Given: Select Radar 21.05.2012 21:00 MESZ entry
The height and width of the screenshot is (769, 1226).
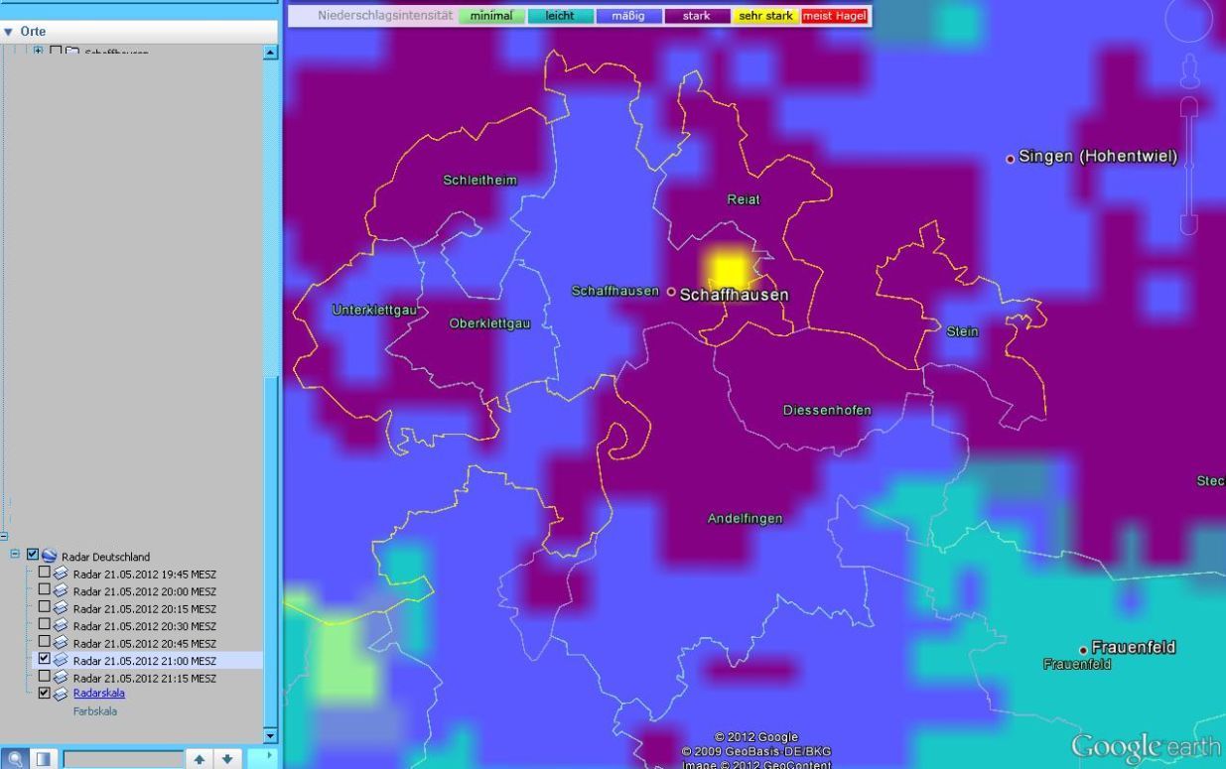Looking at the screenshot, I should [145, 661].
